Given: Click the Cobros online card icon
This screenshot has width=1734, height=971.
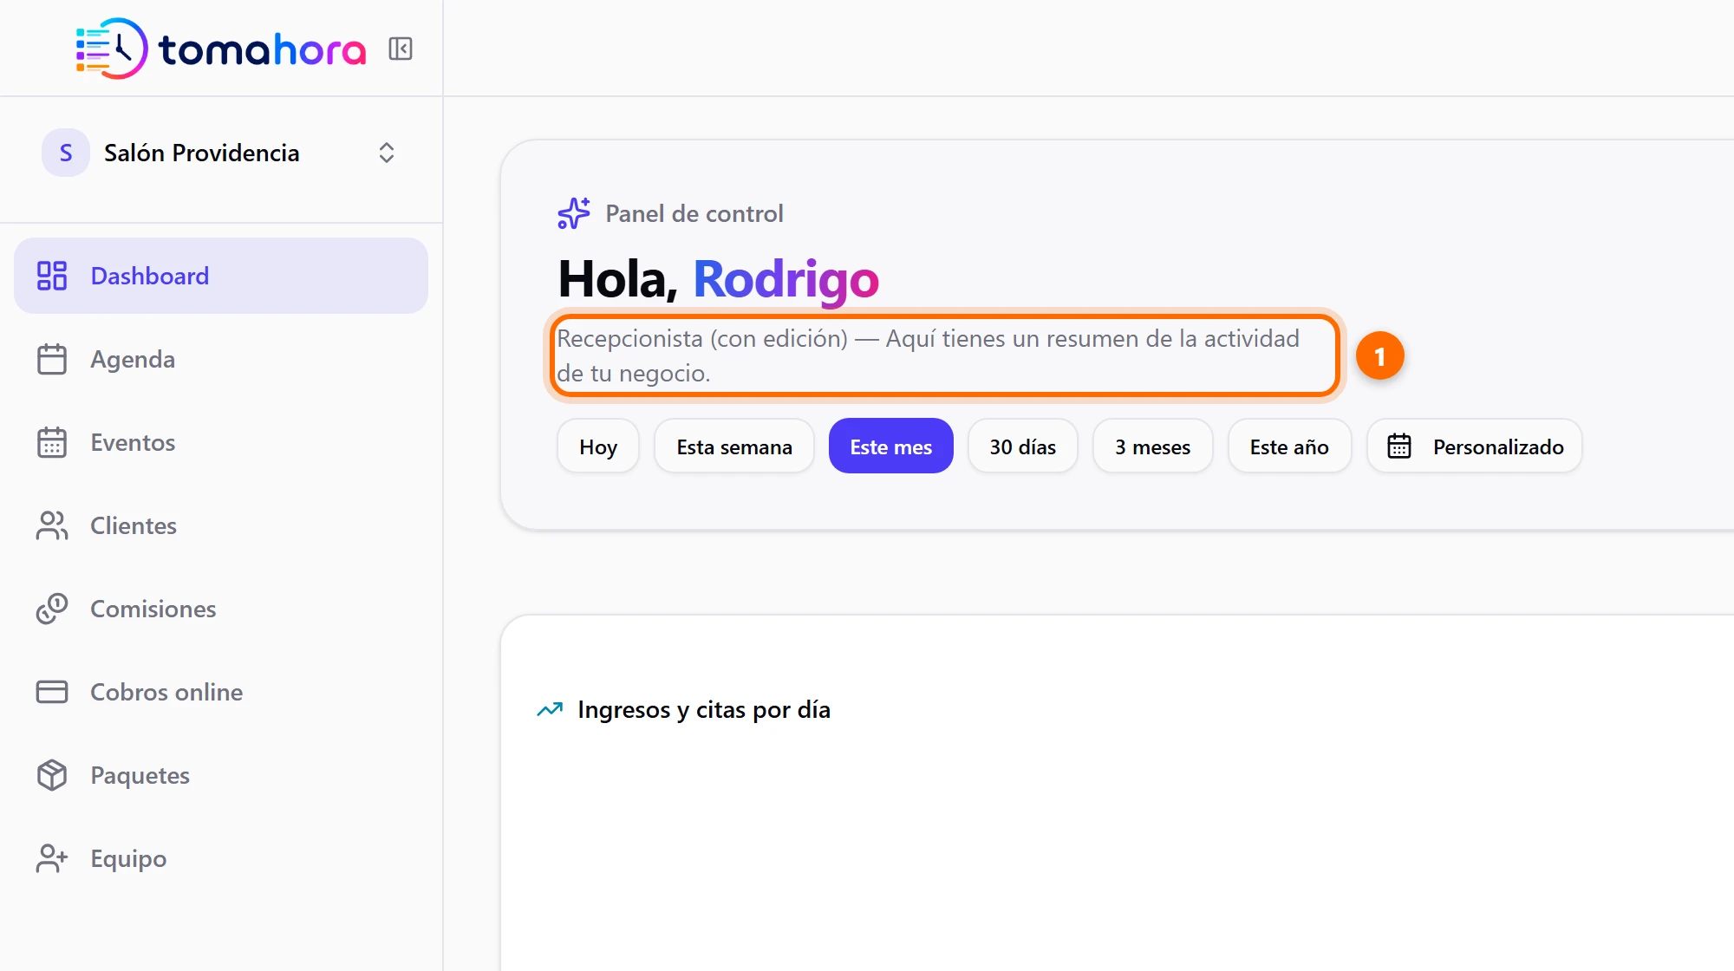Looking at the screenshot, I should [x=52, y=692].
